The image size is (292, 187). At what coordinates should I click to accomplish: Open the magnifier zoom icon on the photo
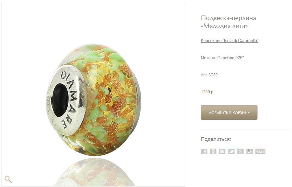pyautogui.click(x=8, y=179)
